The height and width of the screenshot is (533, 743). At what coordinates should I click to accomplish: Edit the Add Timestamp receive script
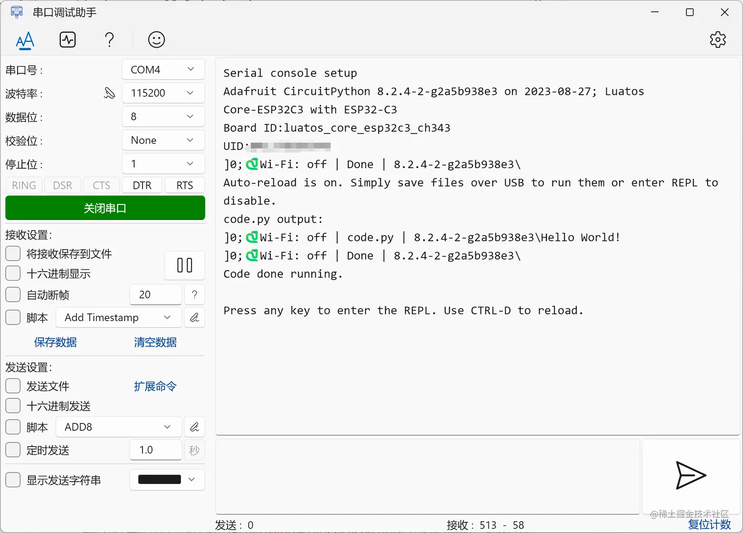(195, 318)
